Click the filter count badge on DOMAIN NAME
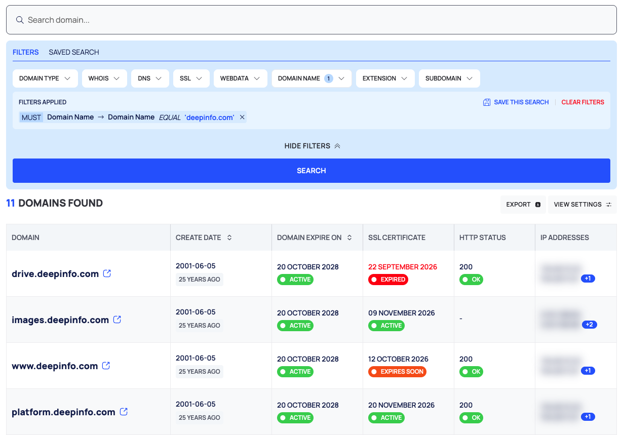 point(329,78)
